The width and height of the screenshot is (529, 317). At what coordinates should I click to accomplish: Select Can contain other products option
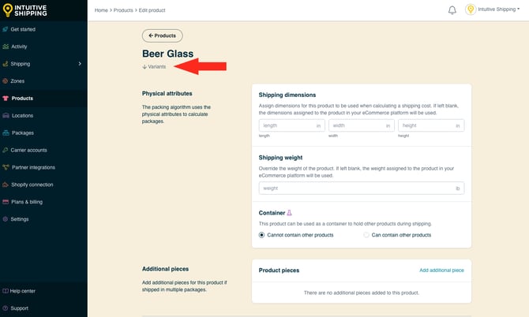pyautogui.click(x=366, y=235)
